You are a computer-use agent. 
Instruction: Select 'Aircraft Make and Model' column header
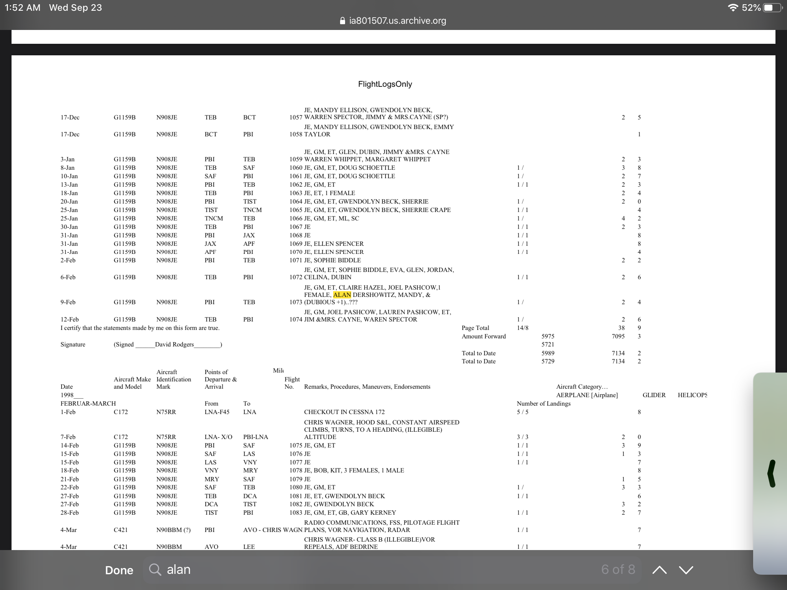pos(132,383)
